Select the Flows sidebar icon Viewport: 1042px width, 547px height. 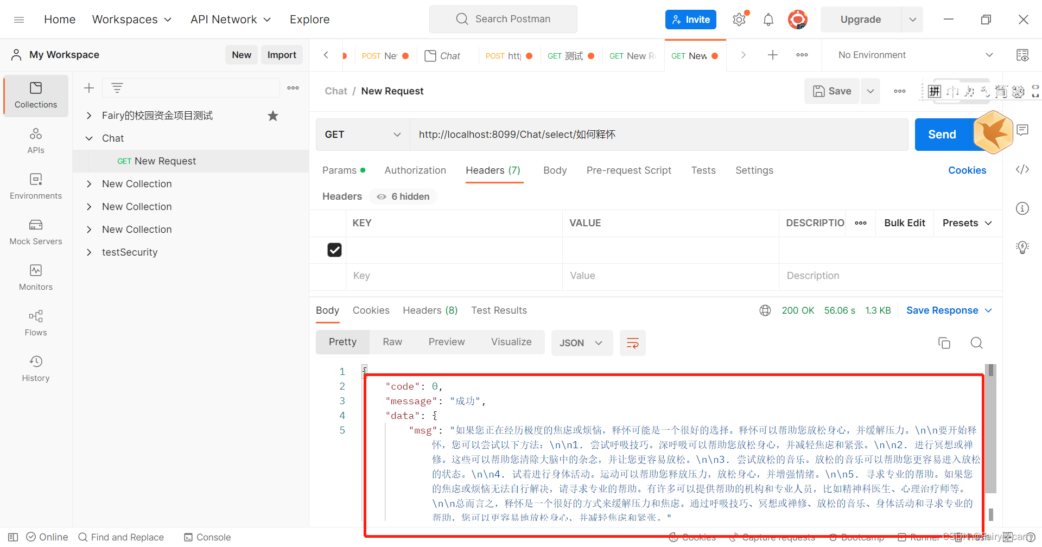tap(35, 323)
